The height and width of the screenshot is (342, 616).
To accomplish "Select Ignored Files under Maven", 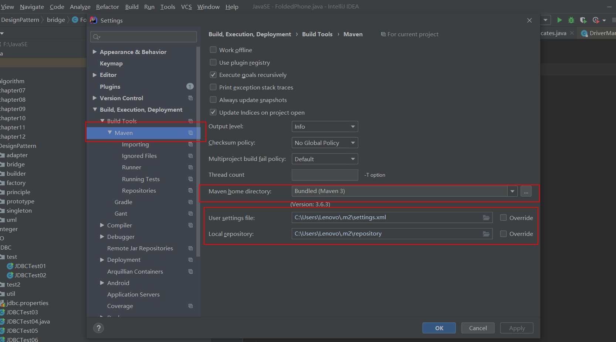I will [x=139, y=156].
